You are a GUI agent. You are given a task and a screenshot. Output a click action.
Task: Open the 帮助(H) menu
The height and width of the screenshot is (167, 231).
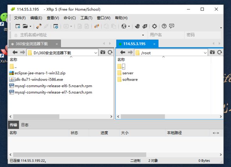pos(121,18)
